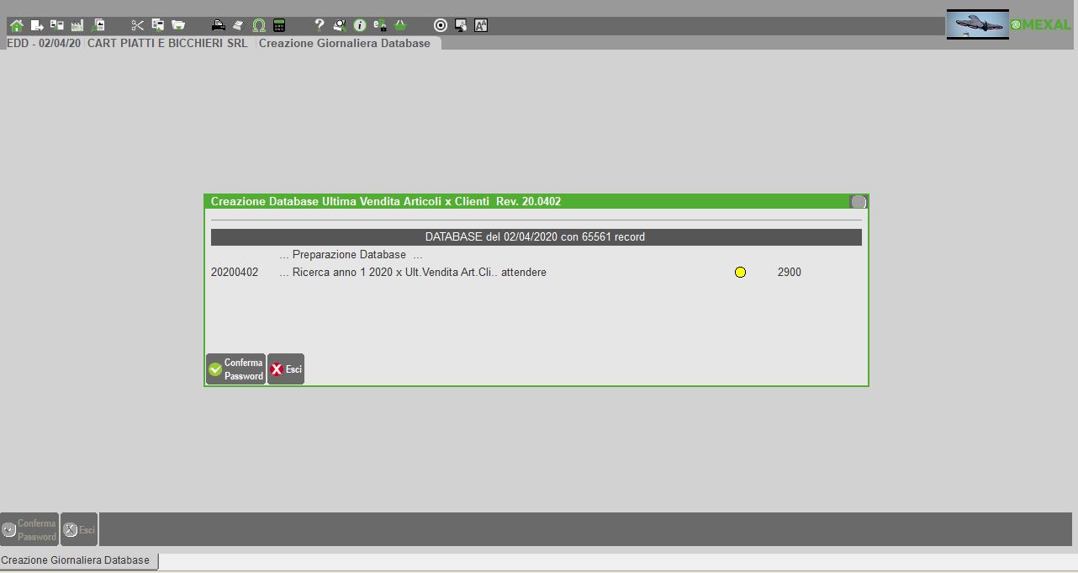Select the bottom Creazione Giornaliera Database tab
The height and width of the screenshot is (573, 1078).
point(76,560)
